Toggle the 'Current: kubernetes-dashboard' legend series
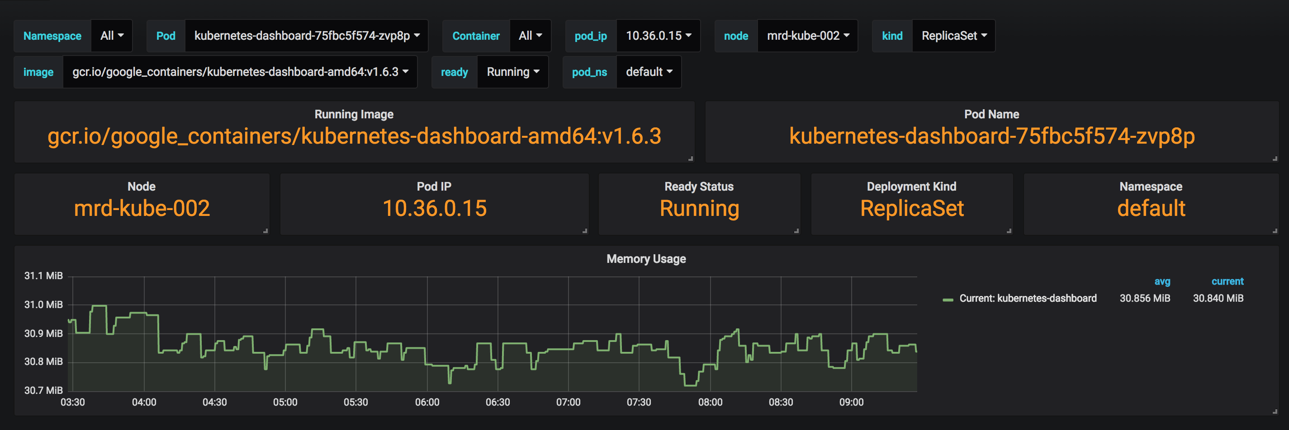Image resolution: width=1289 pixels, height=430 pixels. tap(1028, 299)
